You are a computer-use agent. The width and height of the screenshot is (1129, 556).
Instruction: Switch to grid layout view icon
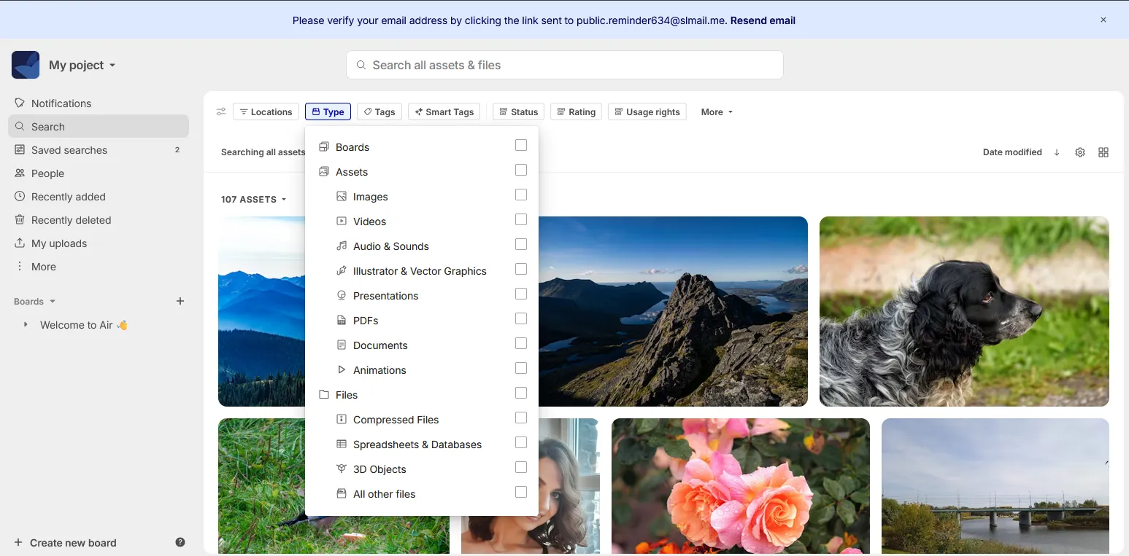[x=1103, y=152]
